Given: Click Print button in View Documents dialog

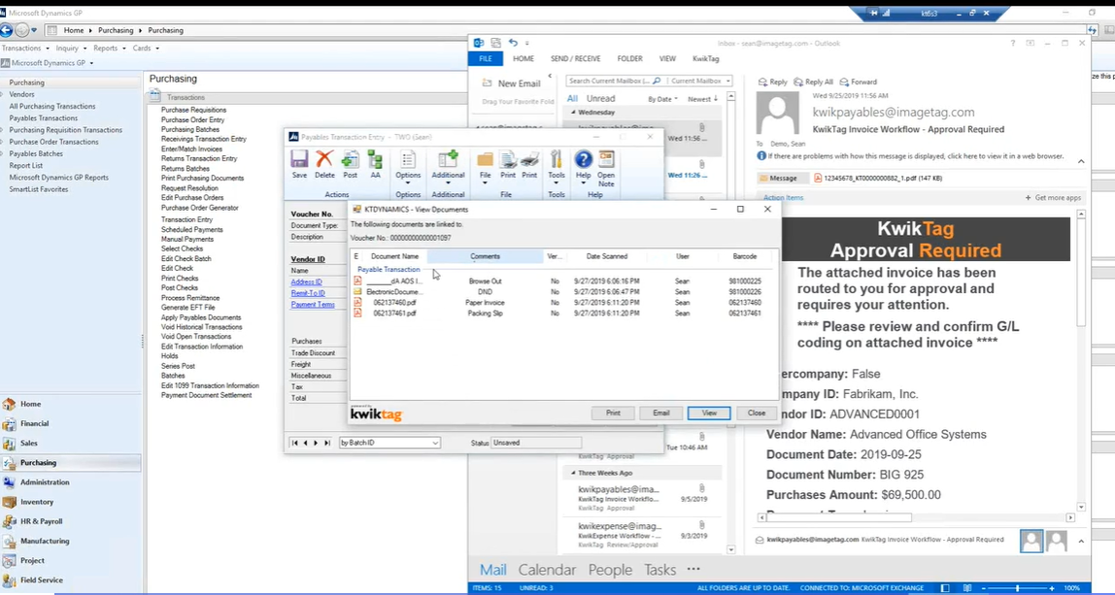Looking at the screenshot, I should (x=613, y=413).
